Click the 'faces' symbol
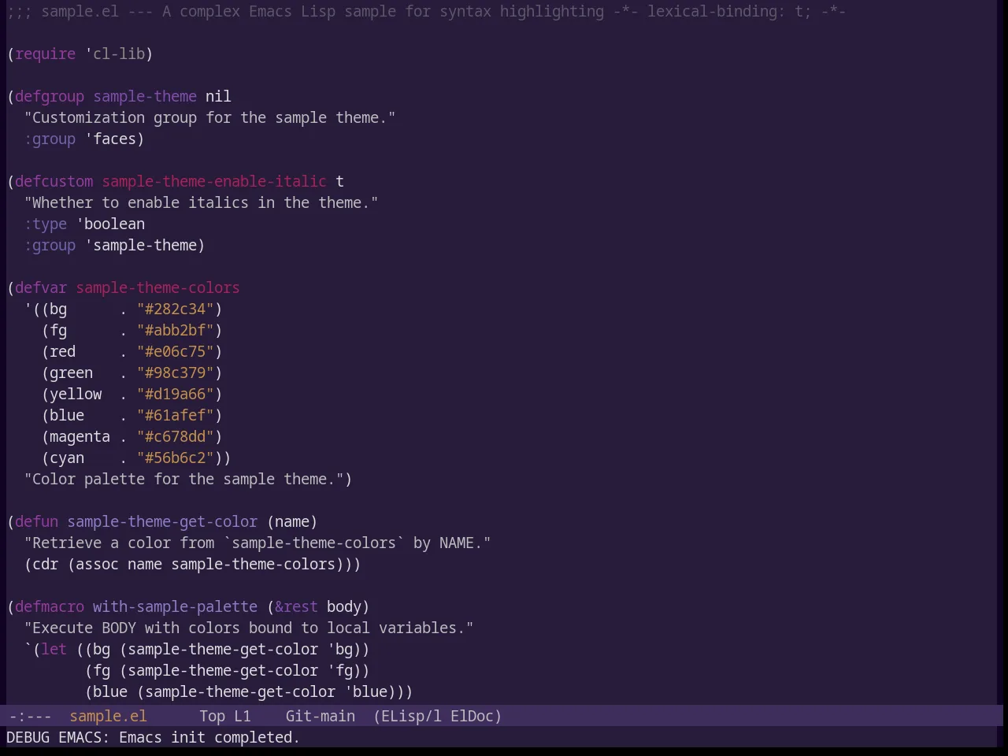The image size is (1008, 756). [114, 139]
